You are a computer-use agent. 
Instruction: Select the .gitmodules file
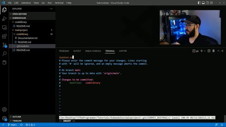32,46
